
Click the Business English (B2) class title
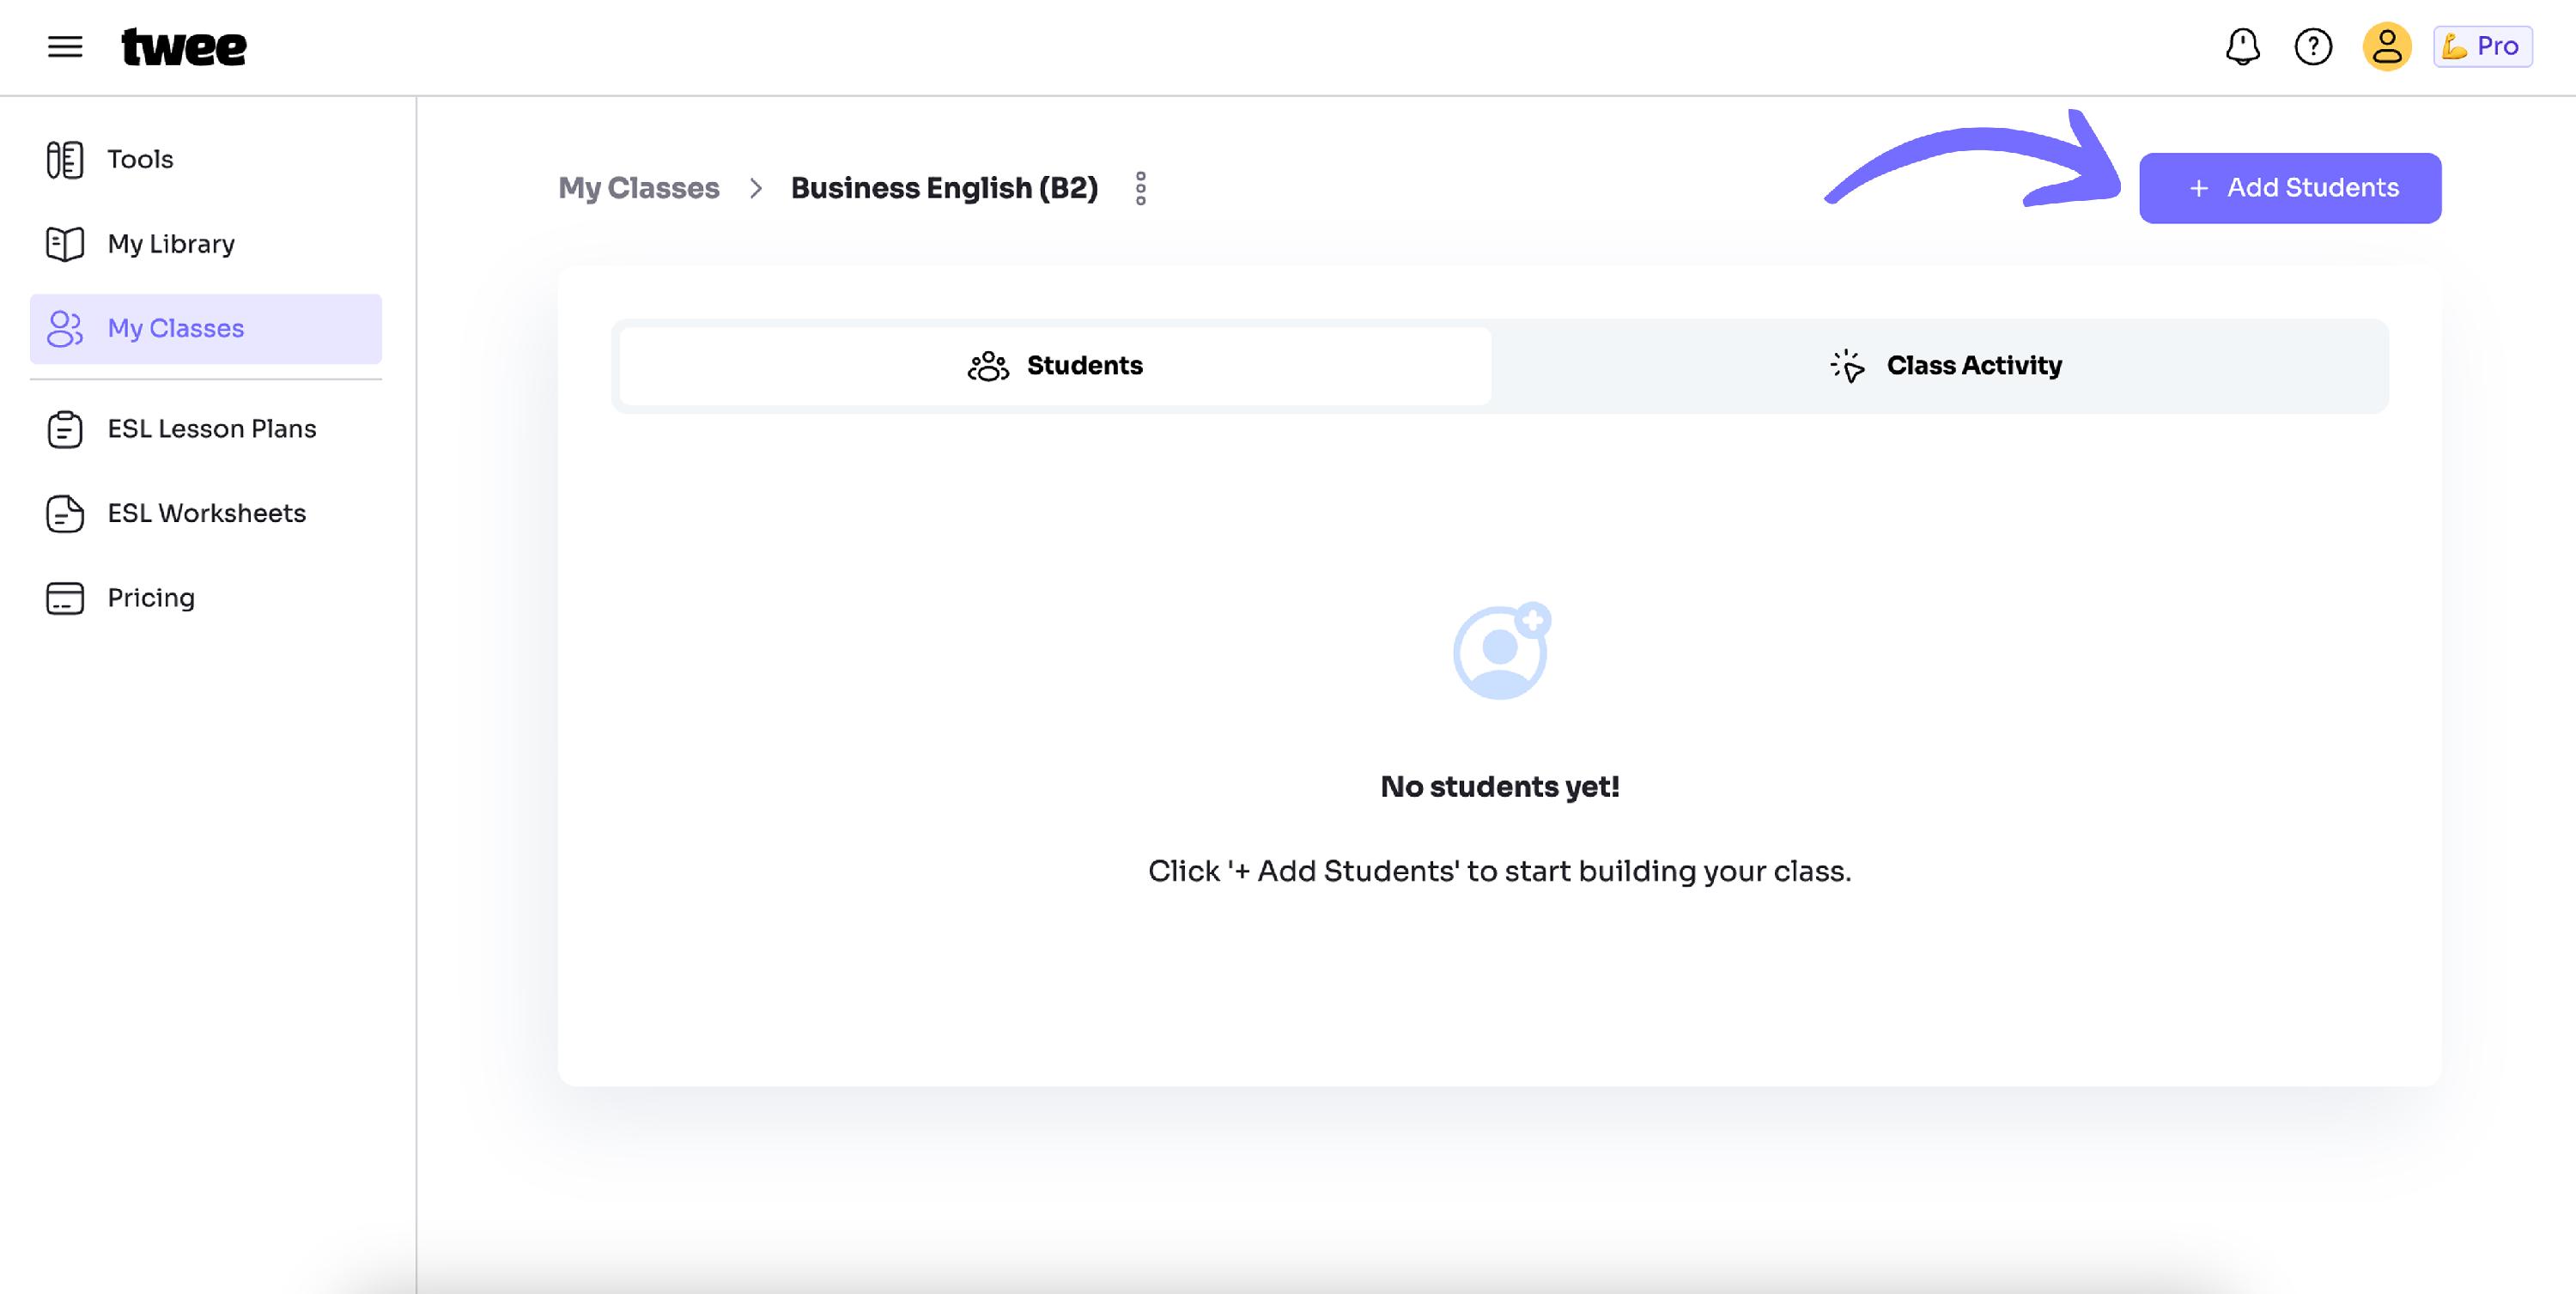click(944, 188)
